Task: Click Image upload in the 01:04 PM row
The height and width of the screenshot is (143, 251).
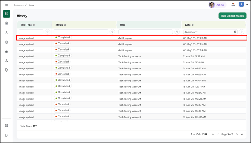Action: pyautogui.click(x=26, y=81)
